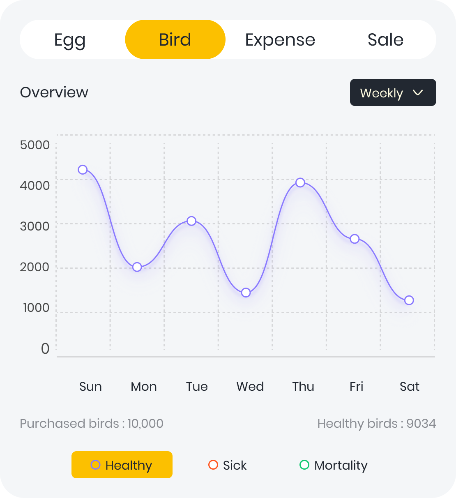
Task: Switch to the Egg tab
Action: [x=70, y=40]
